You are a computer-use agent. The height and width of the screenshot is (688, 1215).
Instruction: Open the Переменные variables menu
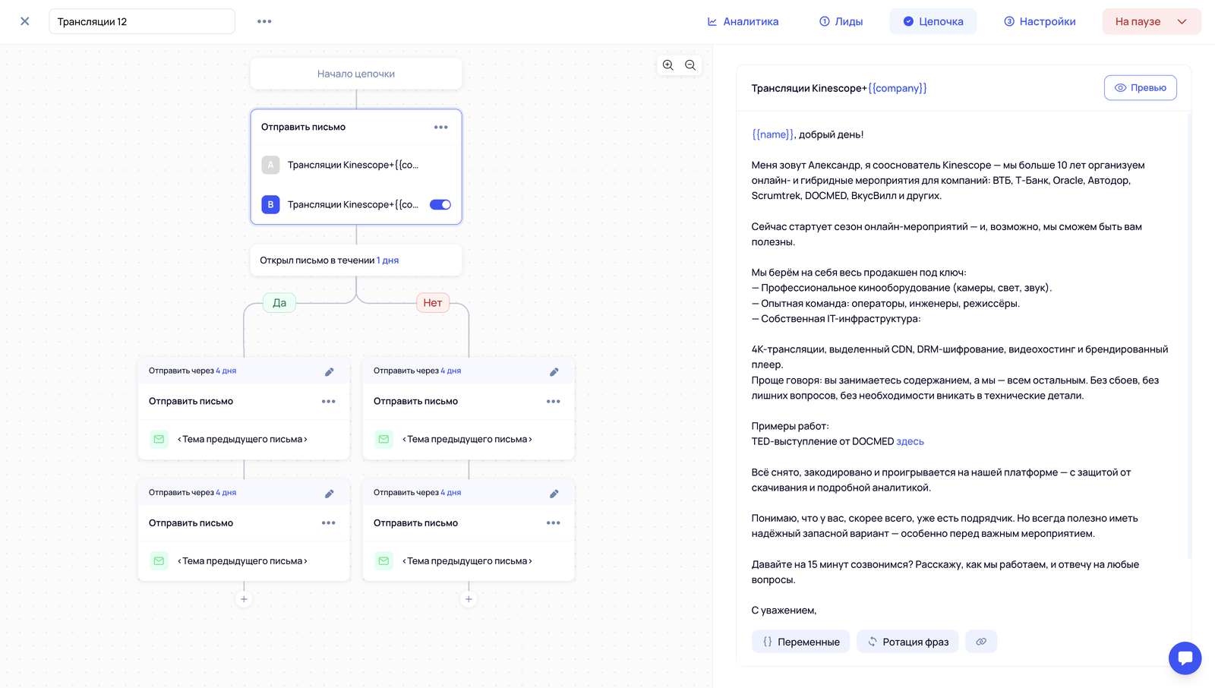tap(801, 642)
